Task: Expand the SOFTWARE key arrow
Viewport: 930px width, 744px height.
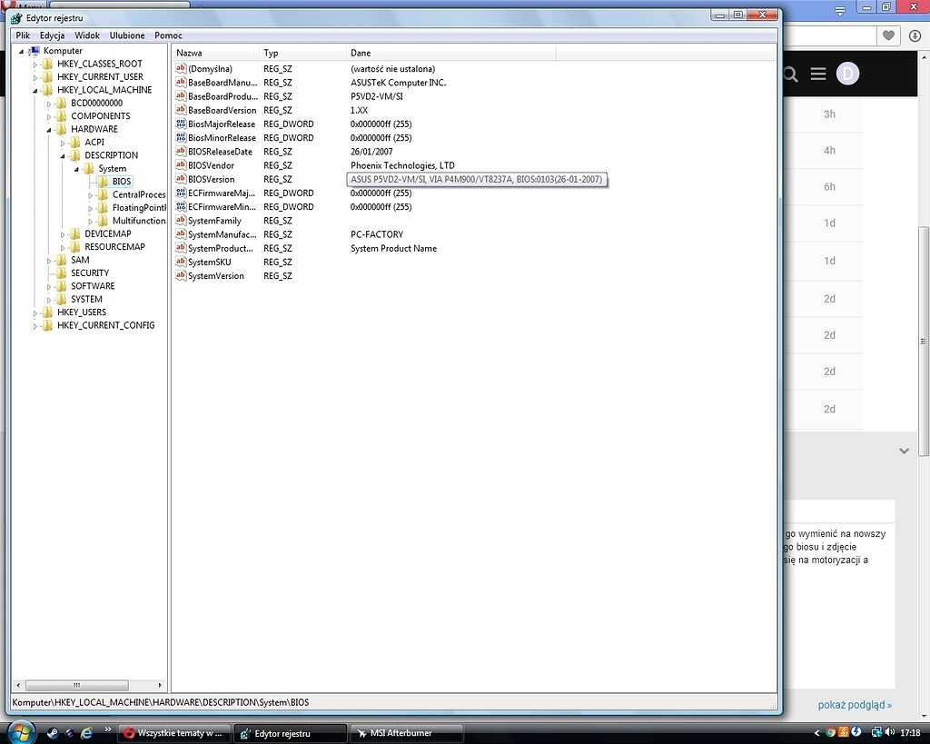Action: tap(49, 286)
